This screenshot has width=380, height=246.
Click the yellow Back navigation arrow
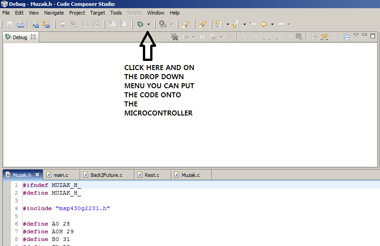[x=264, y=24]
